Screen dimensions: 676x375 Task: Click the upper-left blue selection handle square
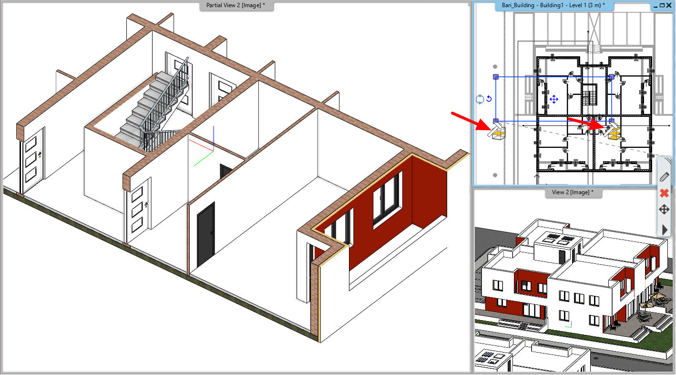point(495,77)
